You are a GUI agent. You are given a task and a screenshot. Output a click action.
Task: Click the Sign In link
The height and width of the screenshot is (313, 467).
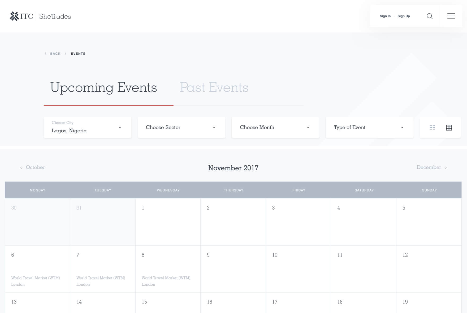pyautogui.click(x=385, y=16)
